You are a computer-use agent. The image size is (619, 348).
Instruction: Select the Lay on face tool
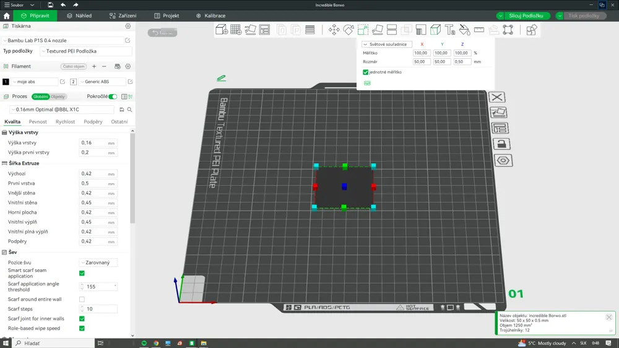(x=378, y=30)
